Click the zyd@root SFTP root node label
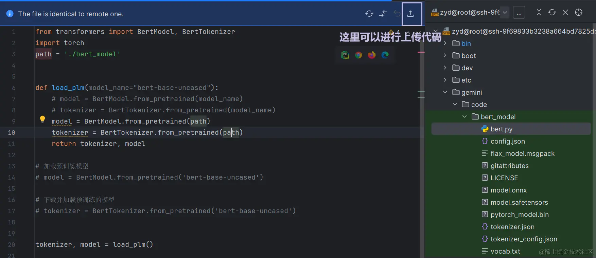The image size is (596, 258). [x=524, y=31]
